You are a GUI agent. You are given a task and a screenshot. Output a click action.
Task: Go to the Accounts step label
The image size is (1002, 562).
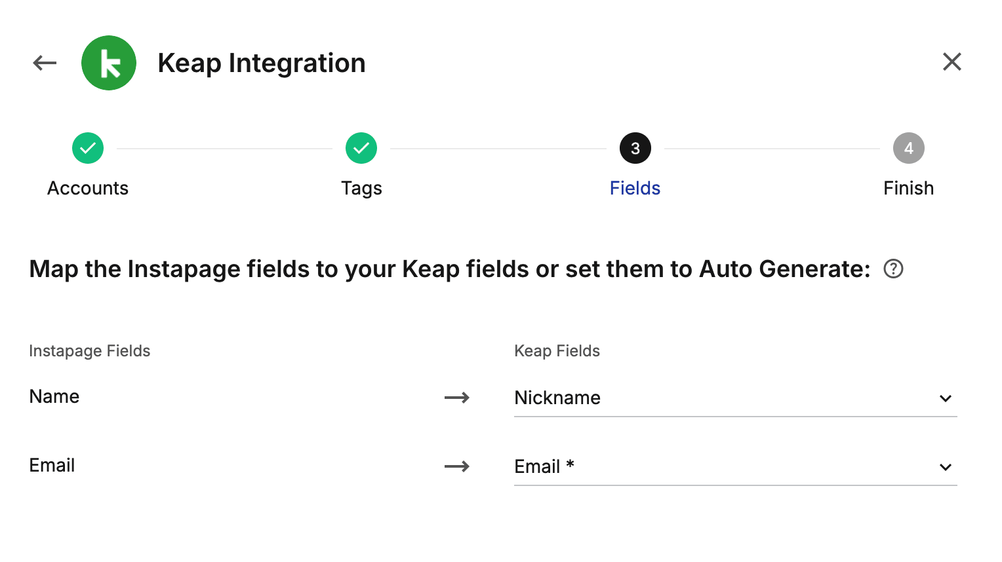[88, 188]
